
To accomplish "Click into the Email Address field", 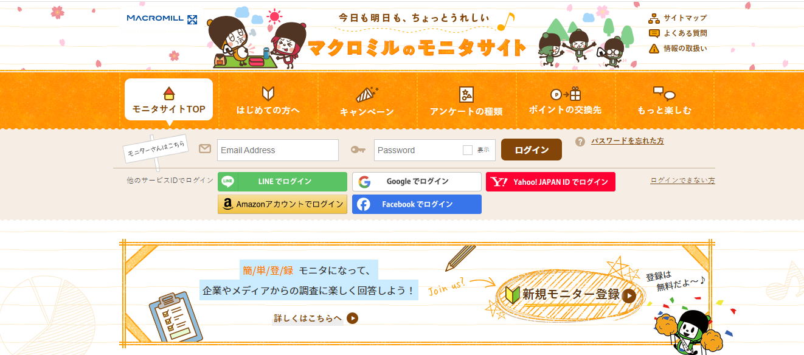I will [x=278, y=150].
